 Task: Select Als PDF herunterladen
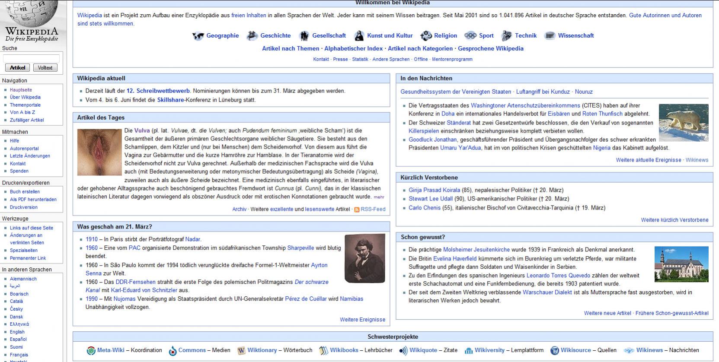pos(33,200)
